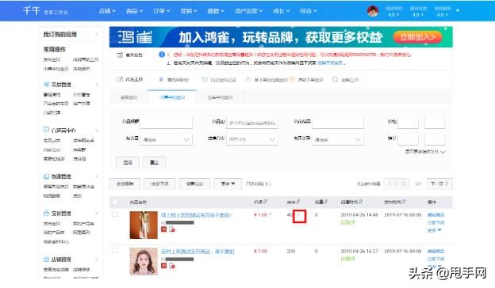
Task: Click the batch delist 批量下架 button
Action: coord(159,184)
